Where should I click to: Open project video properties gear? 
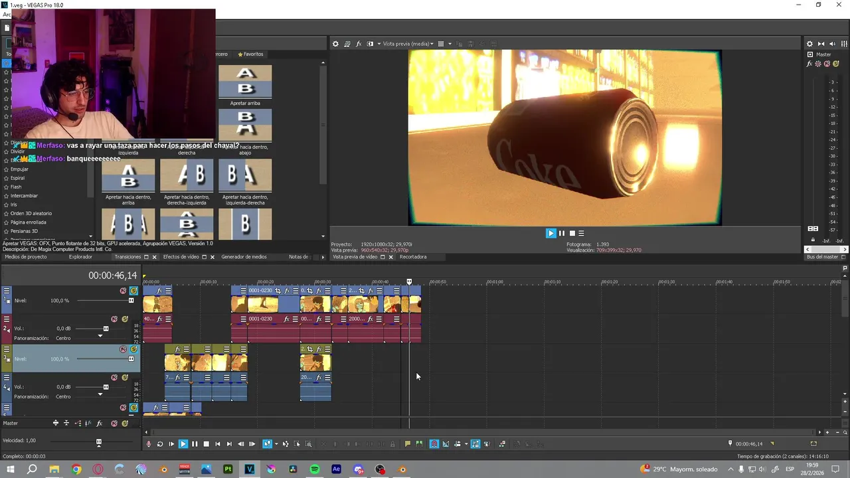coord(335,44)
